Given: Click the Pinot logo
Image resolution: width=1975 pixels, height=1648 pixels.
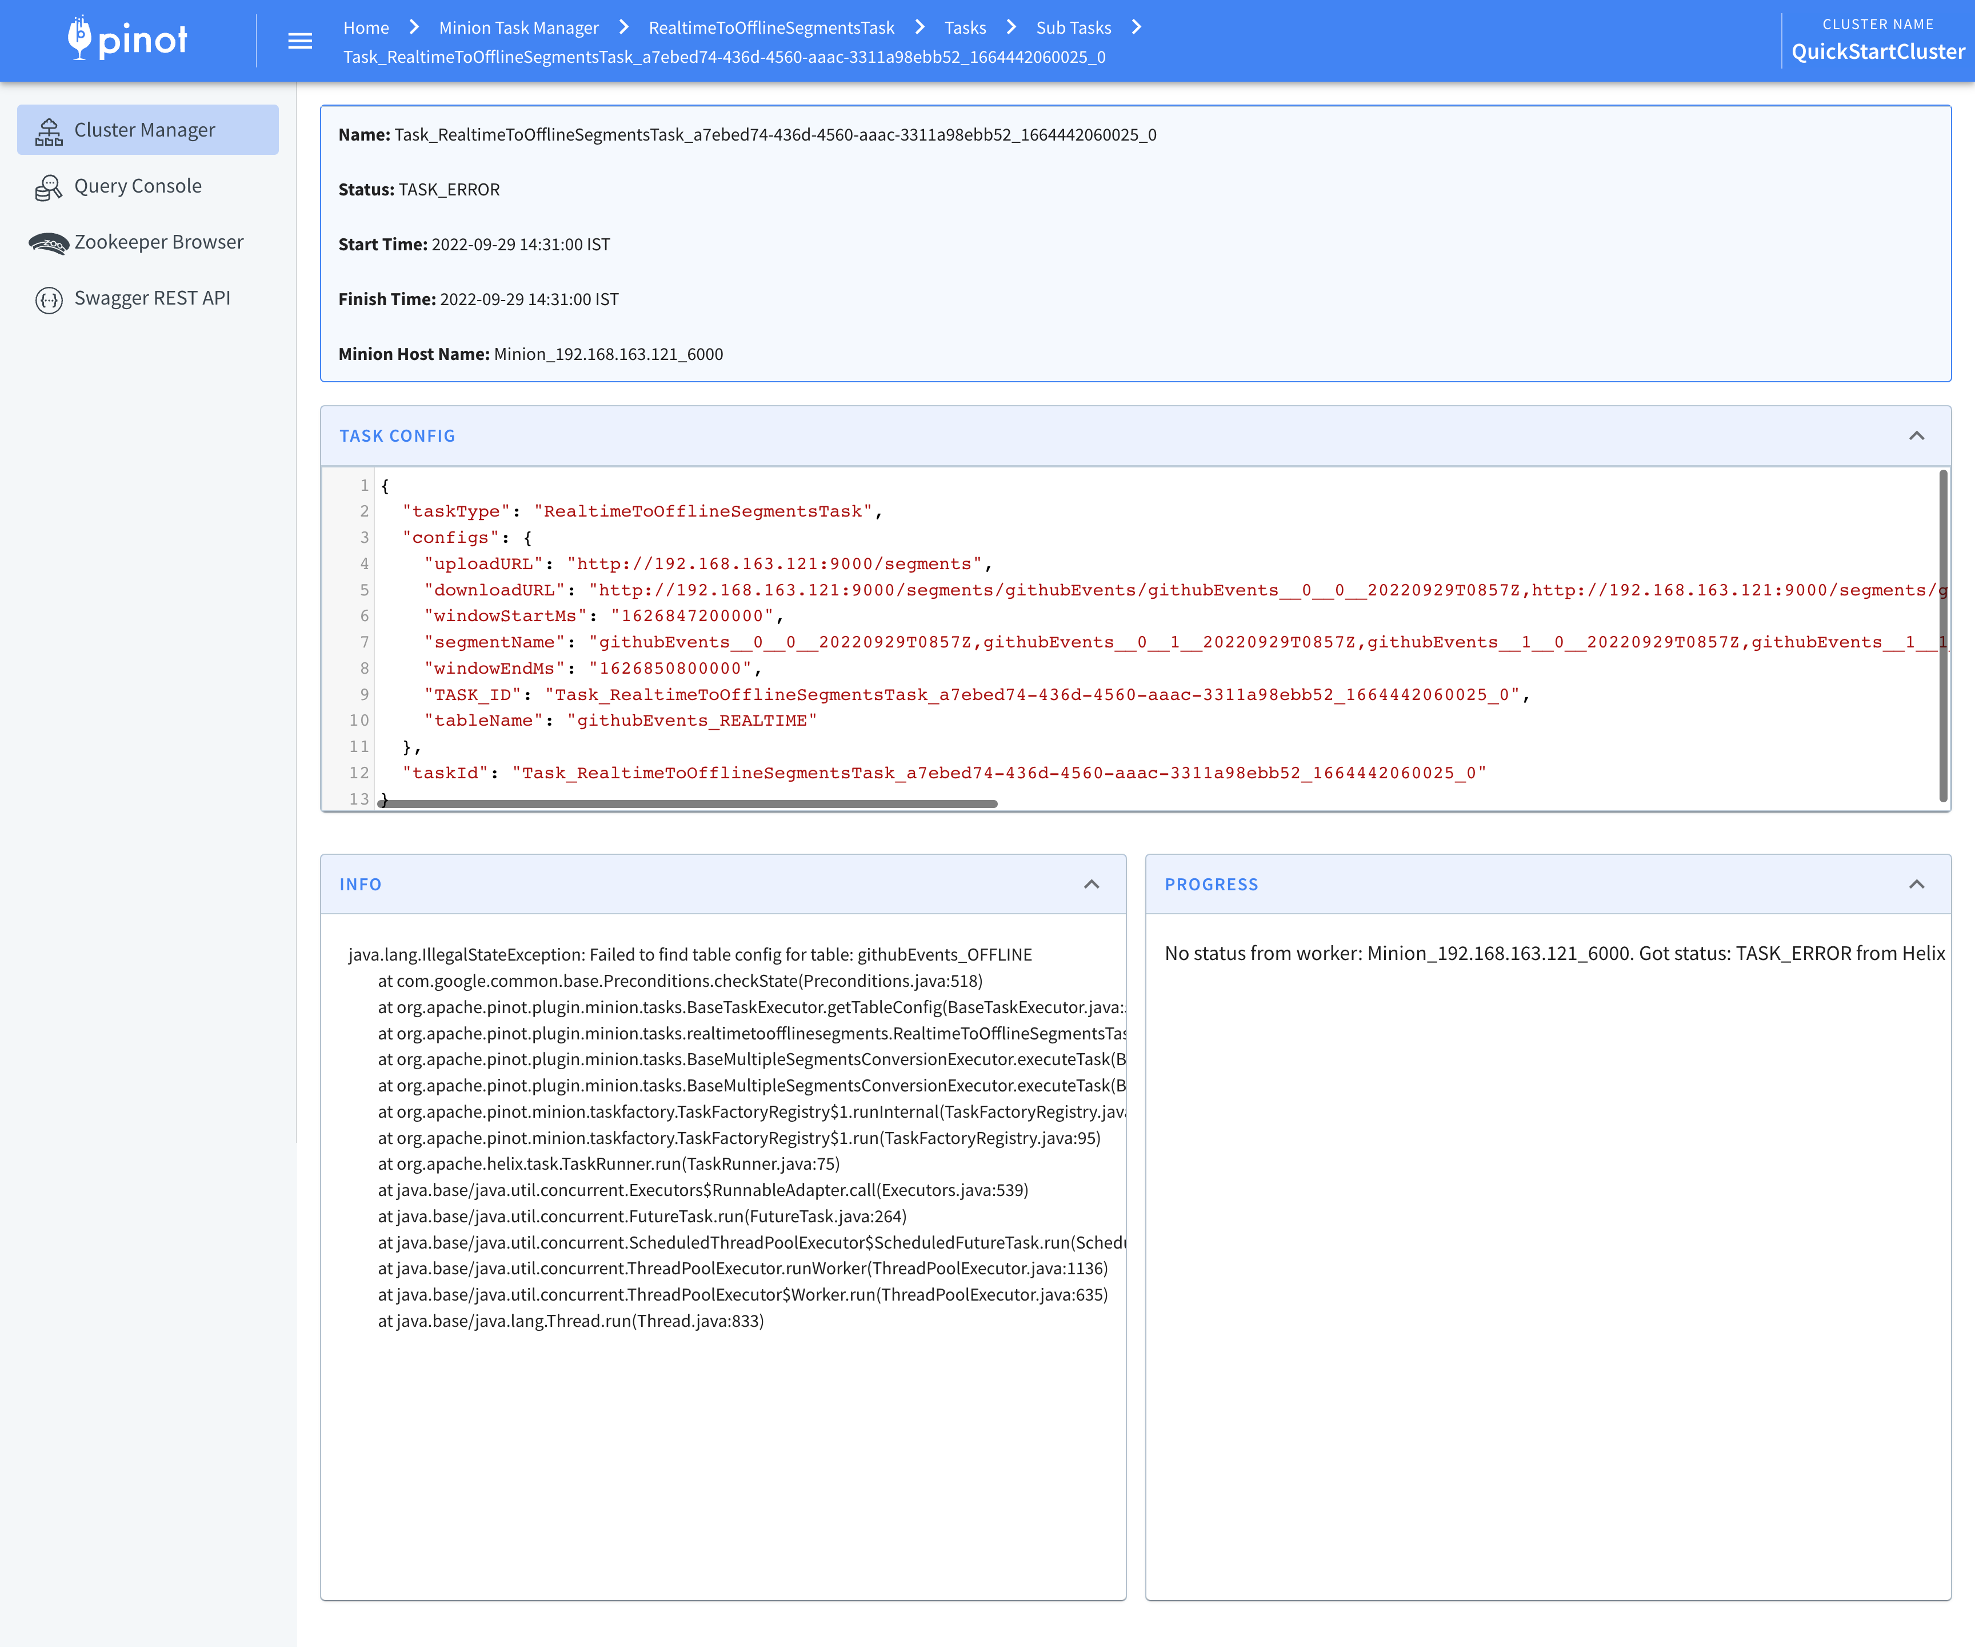Looking at the screenshot, I should [x=127, y=39].
